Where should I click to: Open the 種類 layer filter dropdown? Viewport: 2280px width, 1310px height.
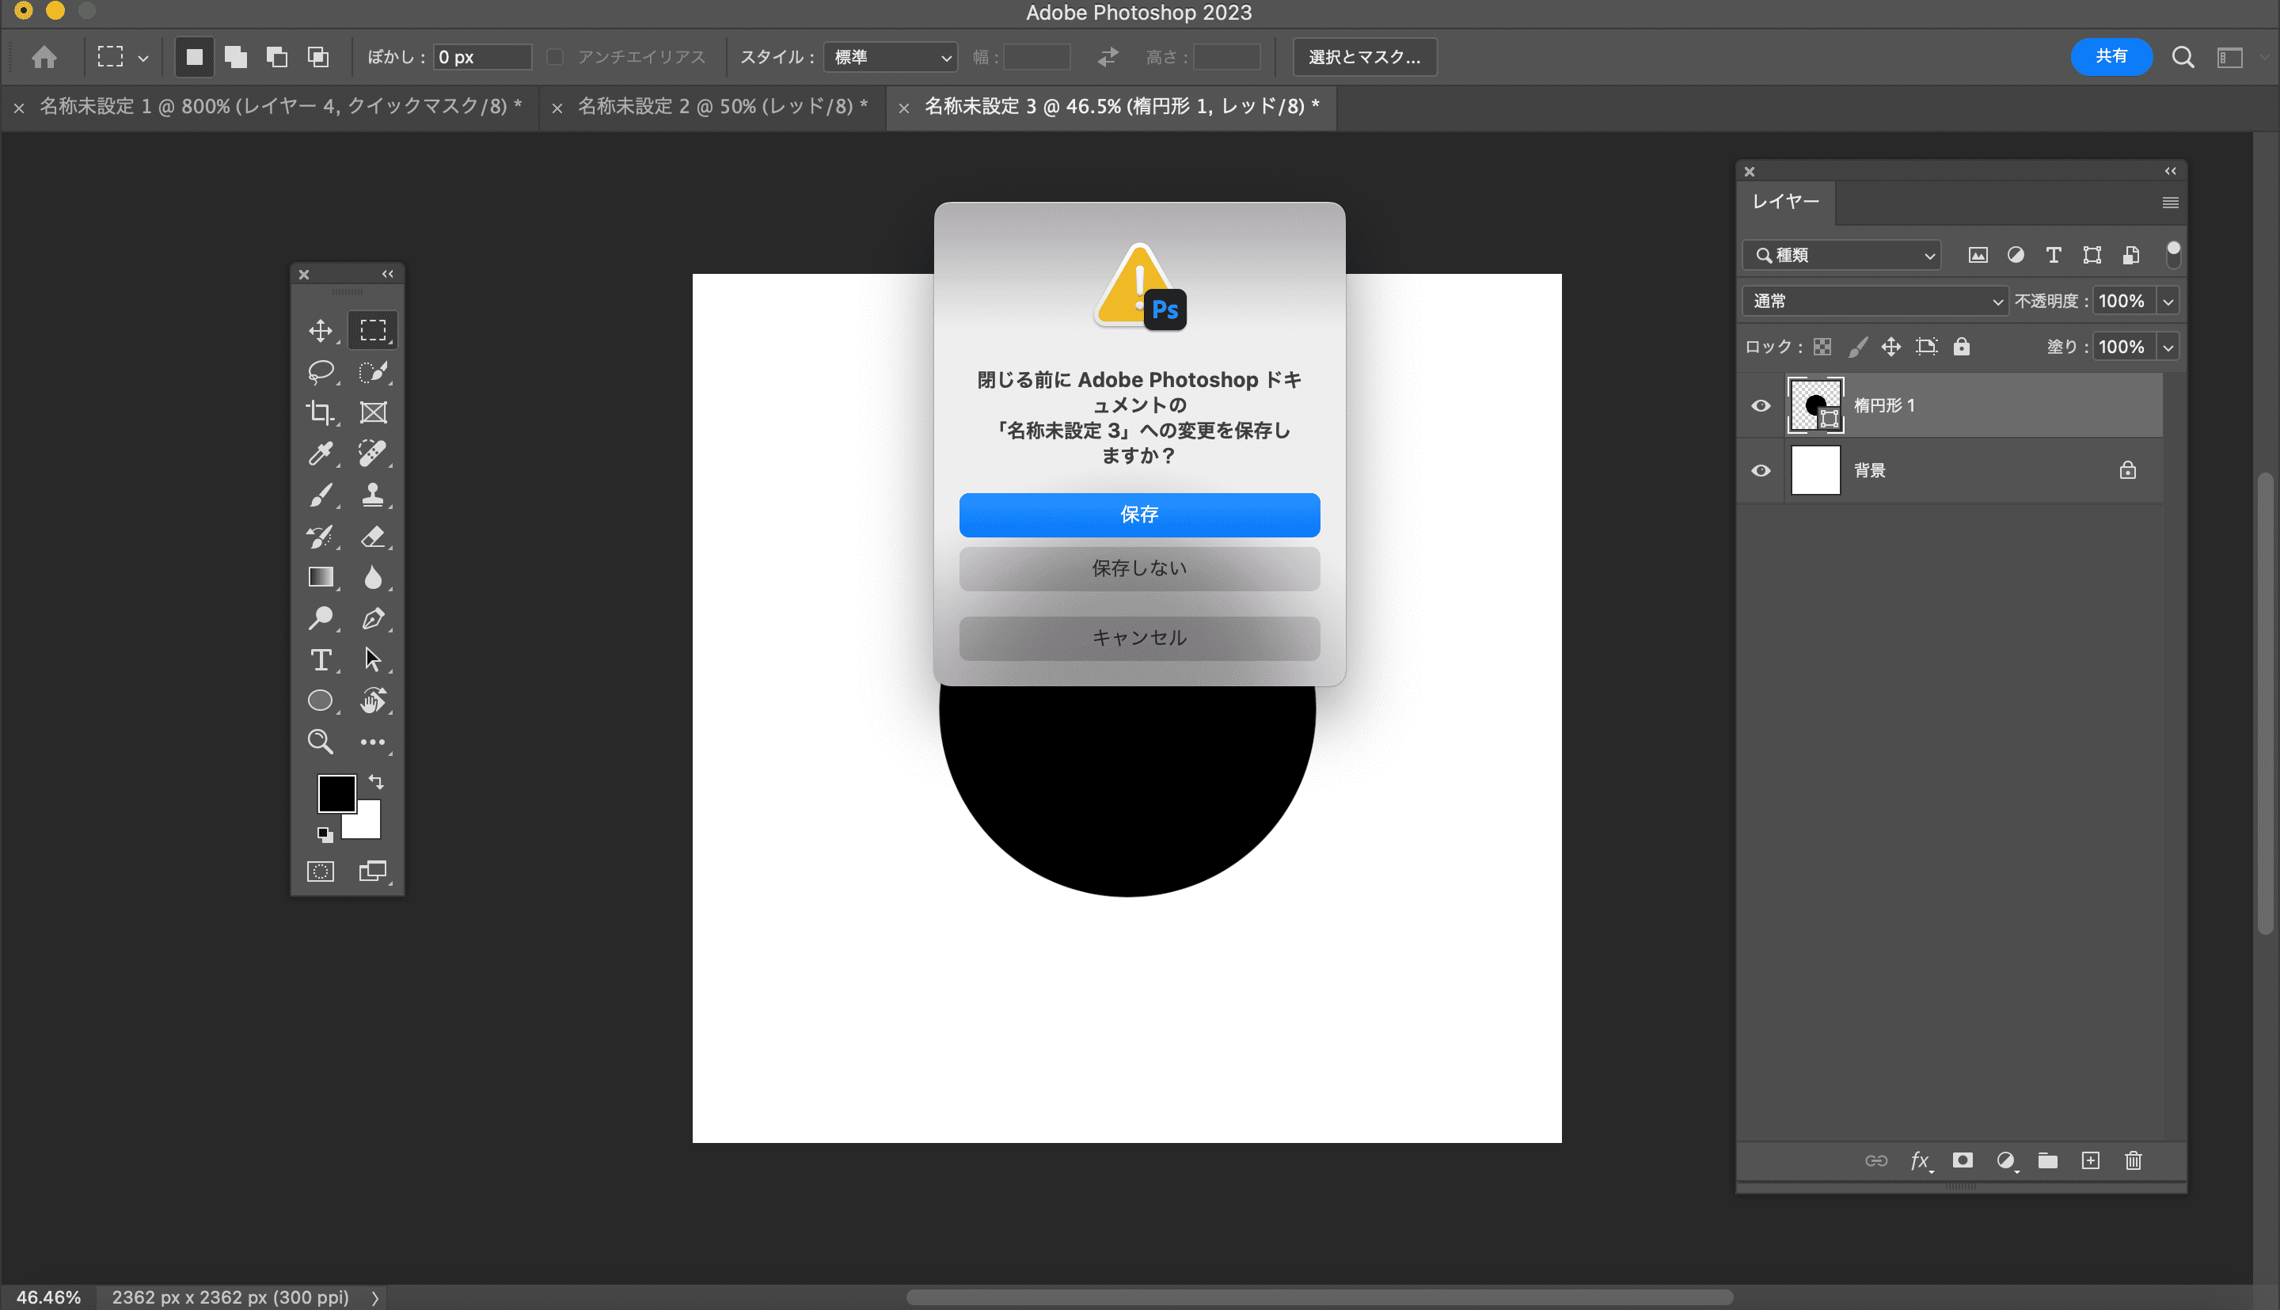[1842, 256]
